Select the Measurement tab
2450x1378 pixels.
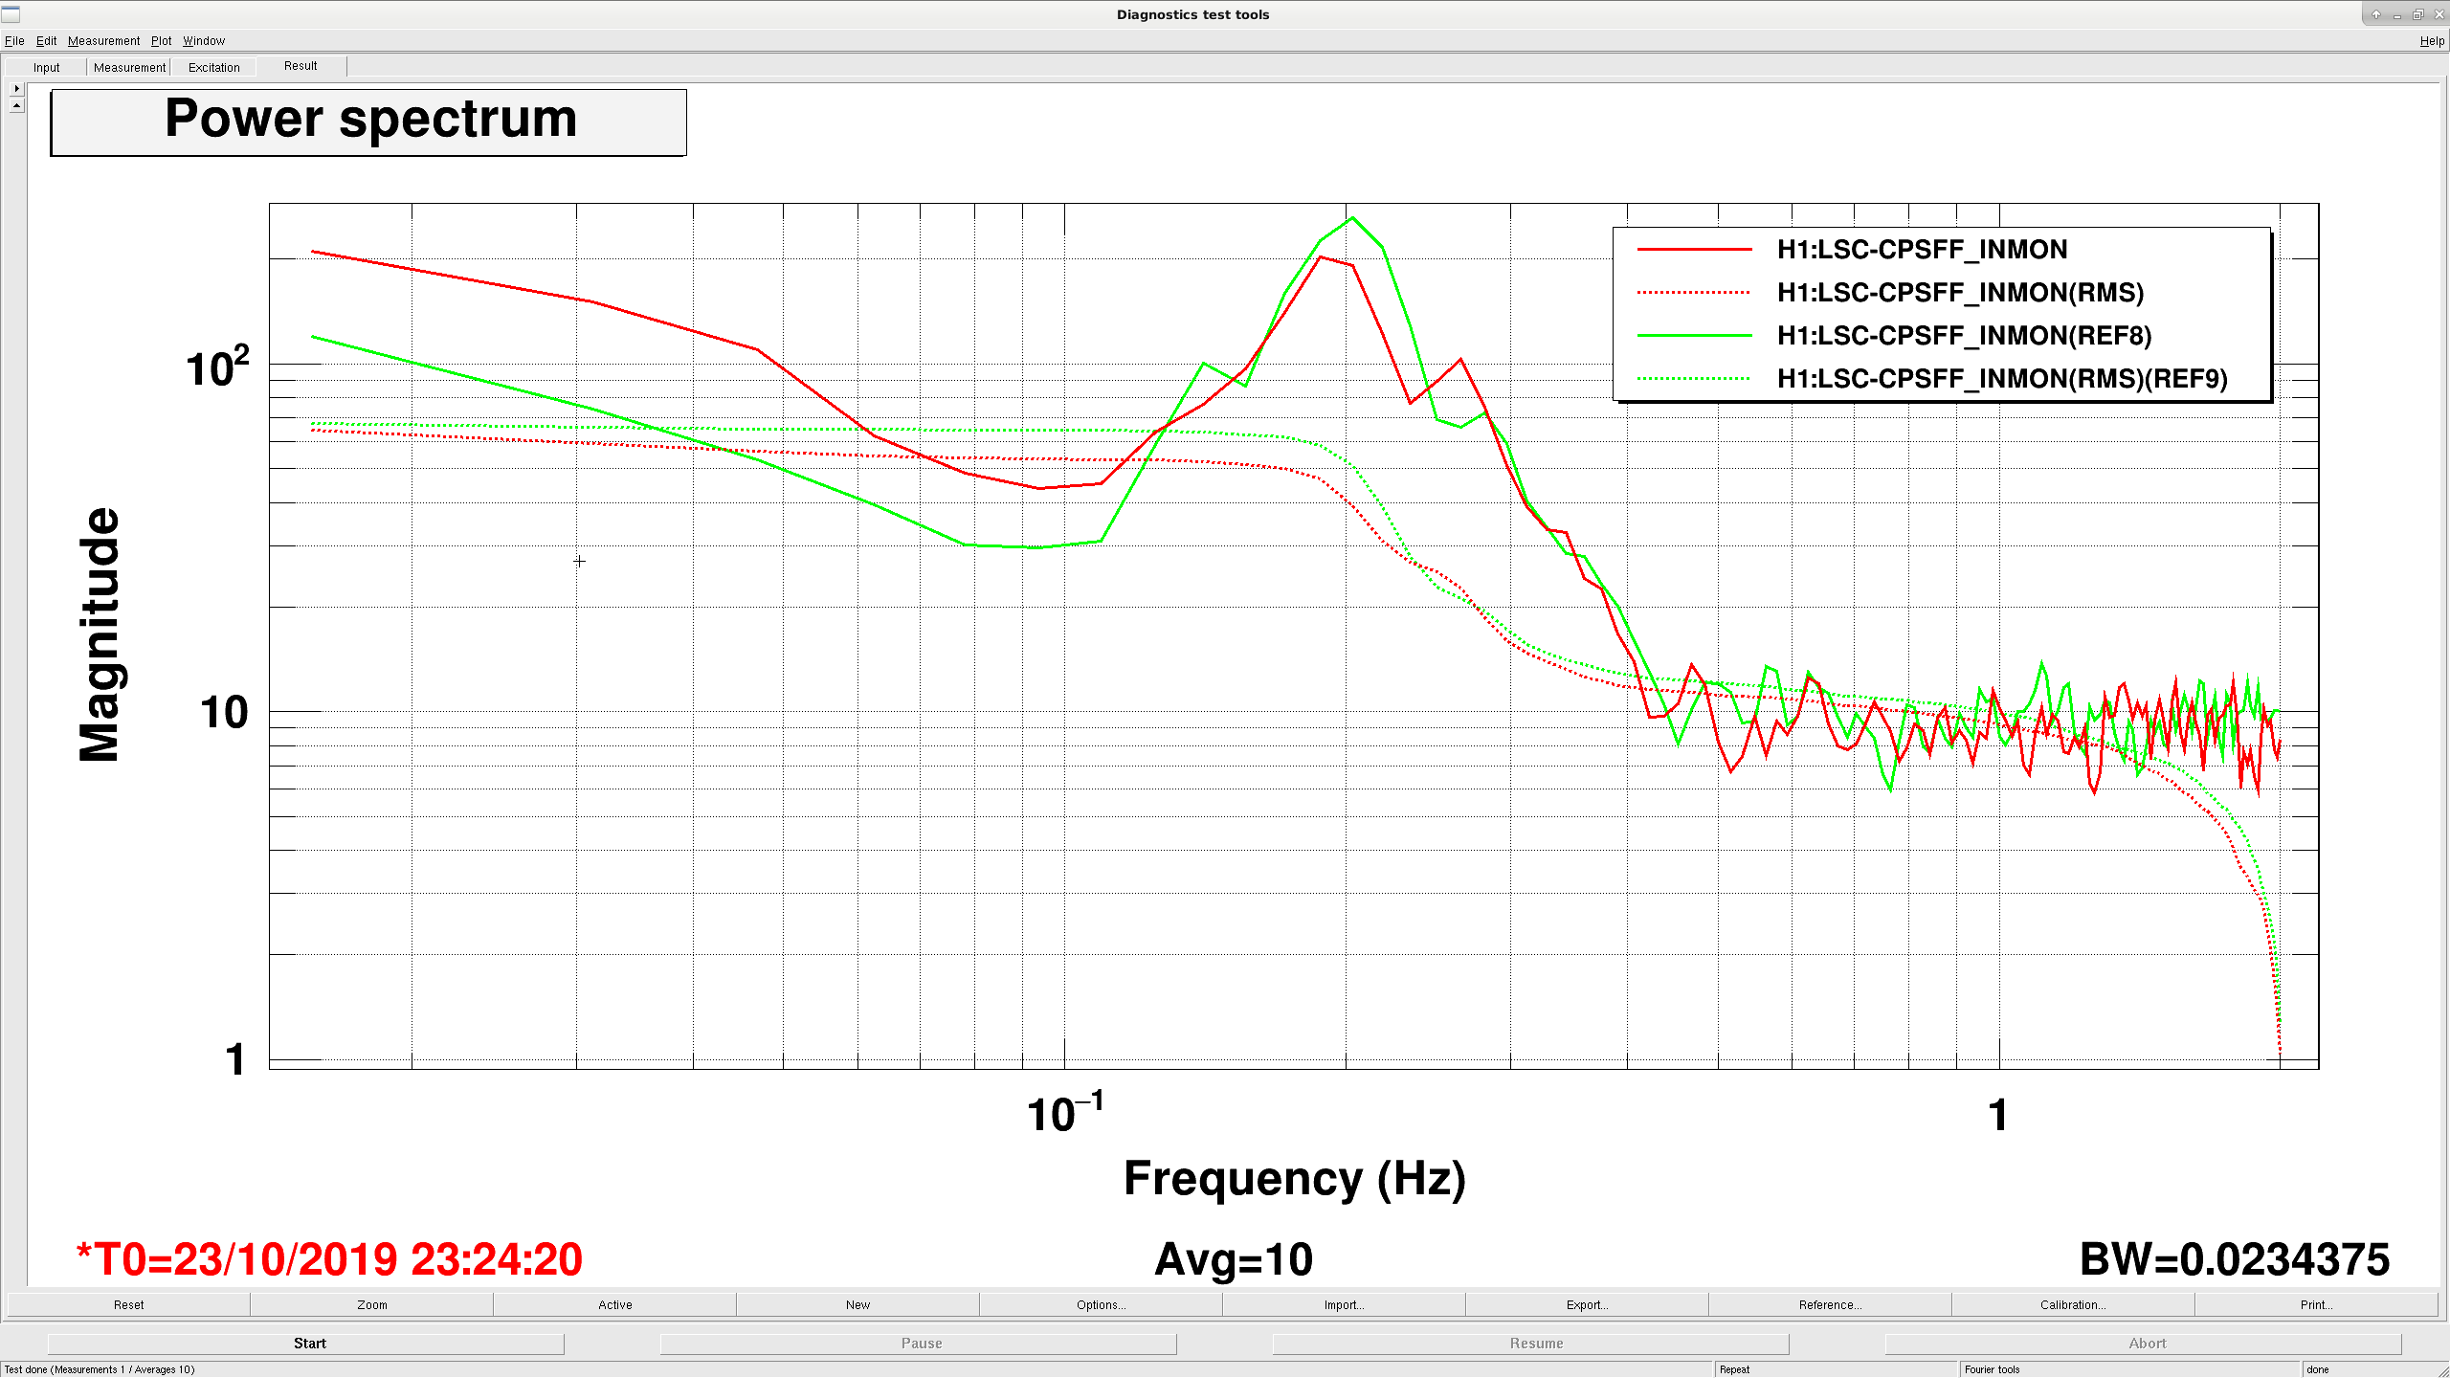[129, 67]
